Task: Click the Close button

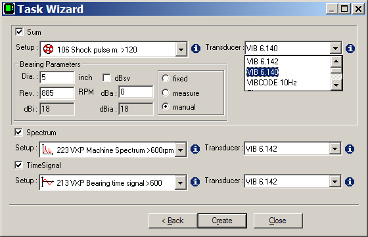Action: click(x=278, y=221)
